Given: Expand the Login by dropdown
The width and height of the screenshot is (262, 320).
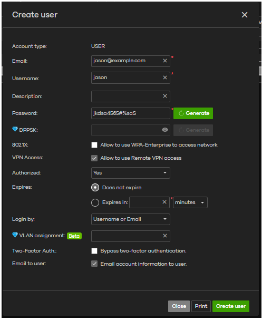Looking at the screenshot, I should tap(131, 219).
